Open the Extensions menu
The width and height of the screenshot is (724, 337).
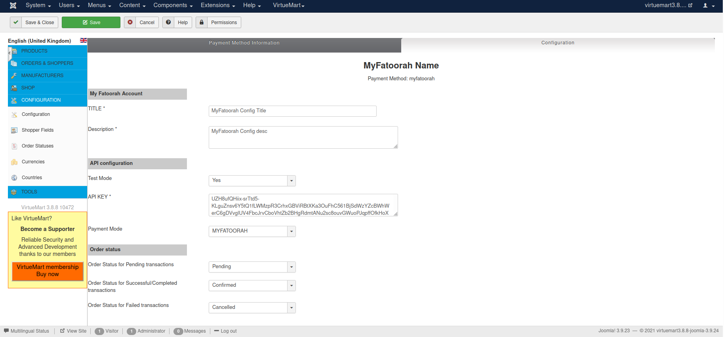[x=218, y=6]
